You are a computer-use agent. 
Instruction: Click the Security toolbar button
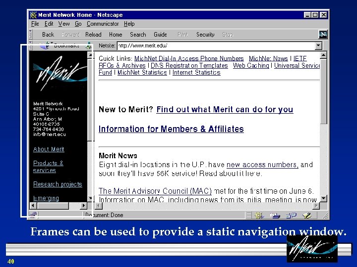(x=205, y=35)
